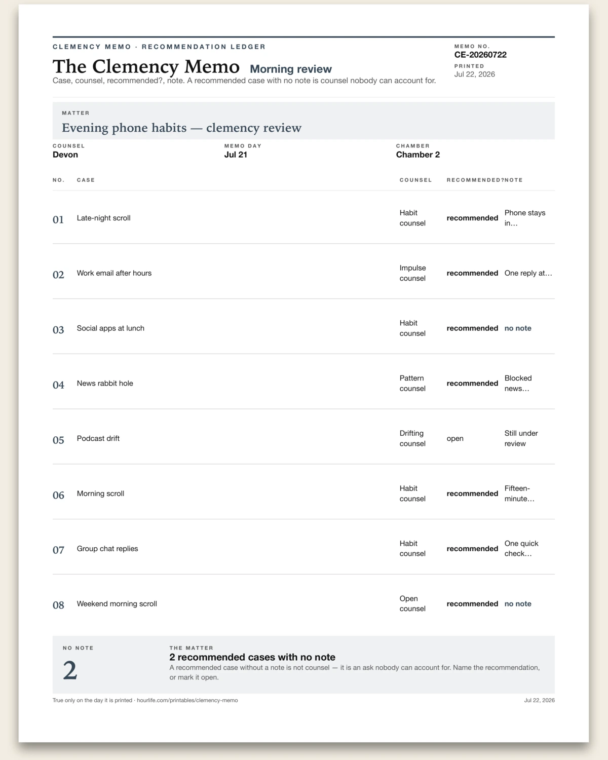Click recommended status for Late-night scroll
The height and width of the screenshot is (760, 608).
(x=472, y=218)
